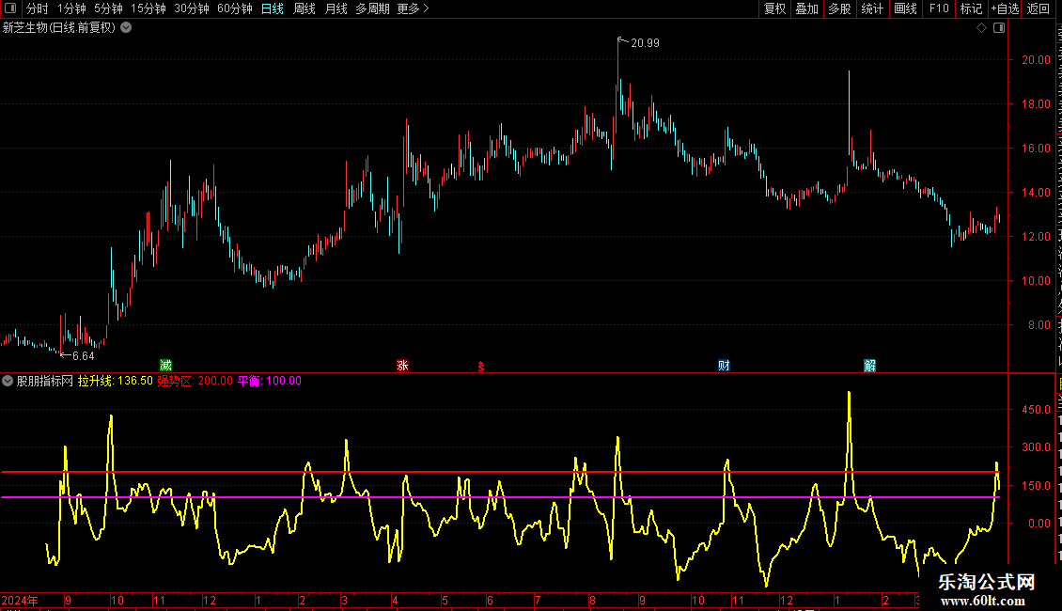Screen dimensions: 1062x611
Task: Open the 统计 statistics tool
Action: tap(871, 8)
